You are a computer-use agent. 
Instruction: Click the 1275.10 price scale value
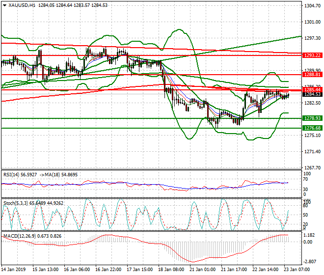tap(312, 136)
